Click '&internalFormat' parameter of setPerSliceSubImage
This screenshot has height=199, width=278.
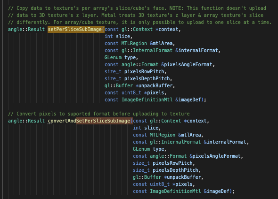pos(196,51)
